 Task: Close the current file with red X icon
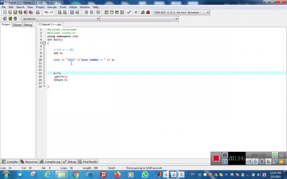point(25,13)
